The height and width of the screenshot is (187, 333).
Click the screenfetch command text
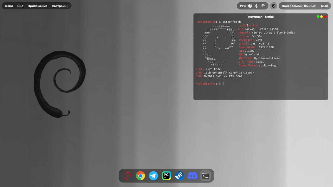(x=232, y=22)
